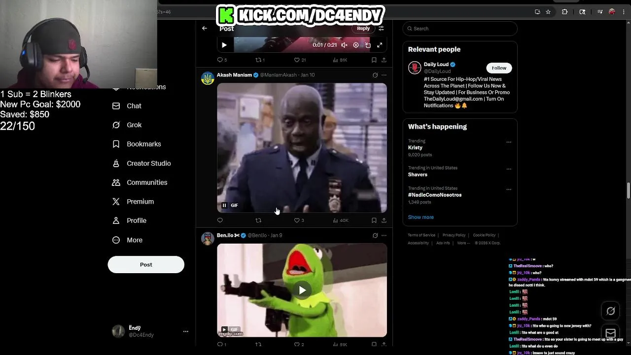This screenshot has height=355, width=631.
Task: Open browser Extensions puzzle icon
Action: (565, 12)
